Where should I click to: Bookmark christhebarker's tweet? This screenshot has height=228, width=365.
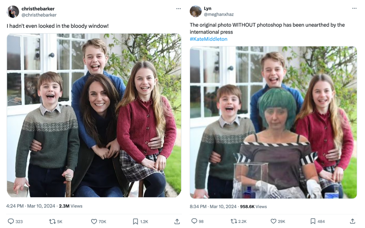(136, 221)
